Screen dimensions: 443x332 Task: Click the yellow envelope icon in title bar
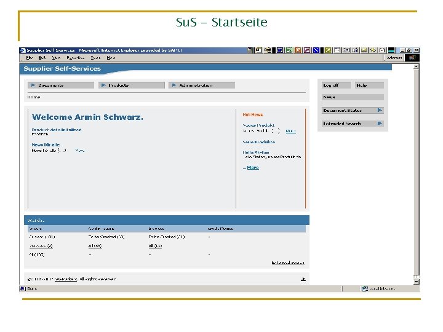[364, 50]
